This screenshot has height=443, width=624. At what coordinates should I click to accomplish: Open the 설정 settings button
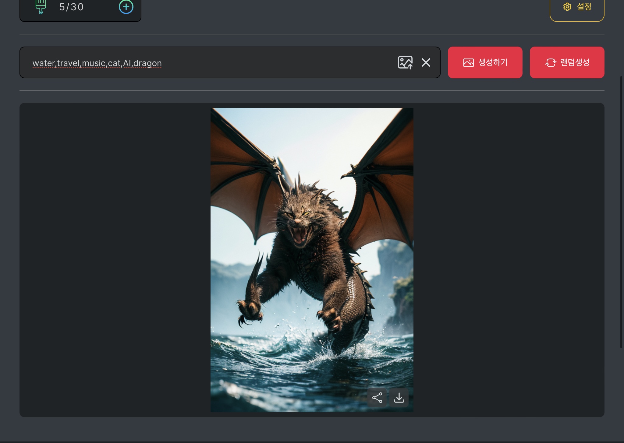[583, 7]
